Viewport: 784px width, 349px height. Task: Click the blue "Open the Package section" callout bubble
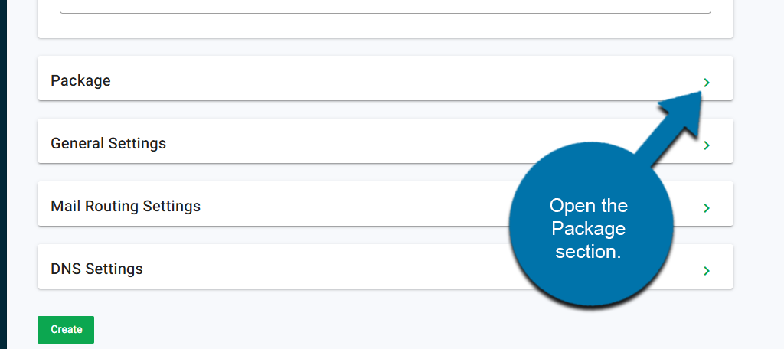tap(588, 230)
